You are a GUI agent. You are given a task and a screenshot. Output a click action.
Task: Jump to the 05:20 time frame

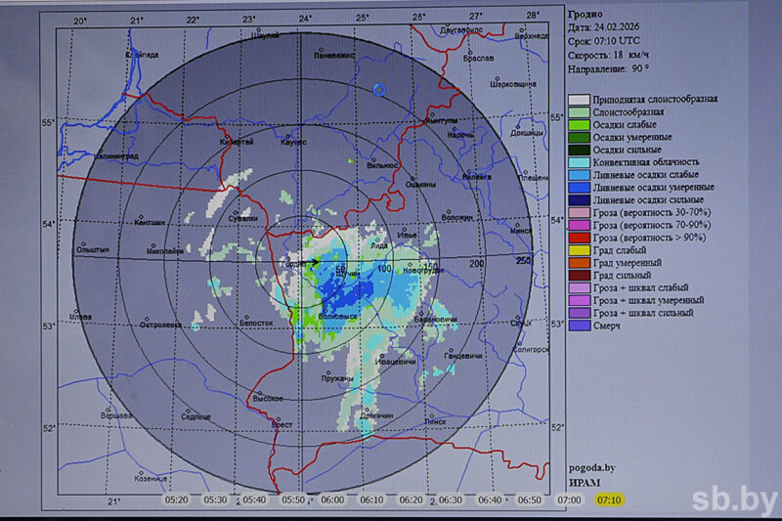[176, 499]
